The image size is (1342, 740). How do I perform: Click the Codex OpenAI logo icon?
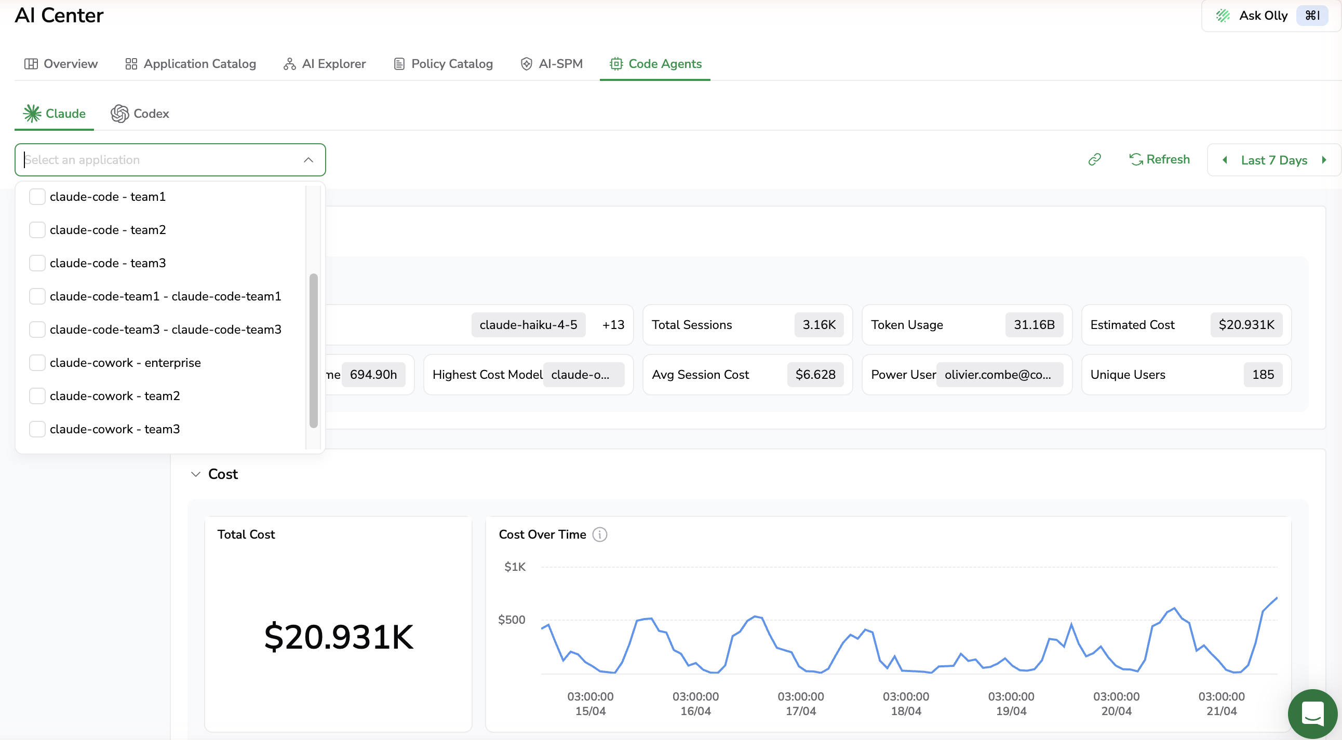click(119, 114)
